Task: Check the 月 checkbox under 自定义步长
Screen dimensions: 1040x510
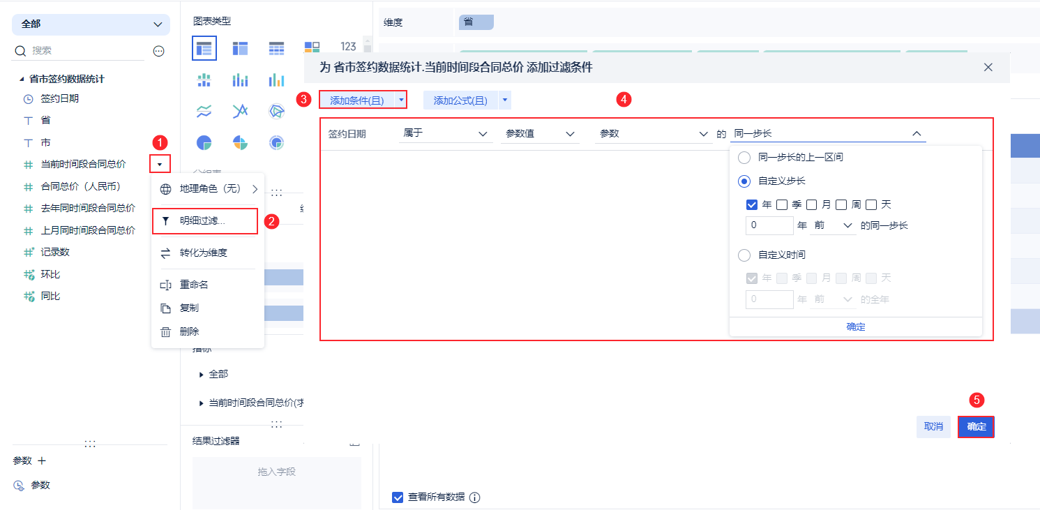Action: click(812, 205)
